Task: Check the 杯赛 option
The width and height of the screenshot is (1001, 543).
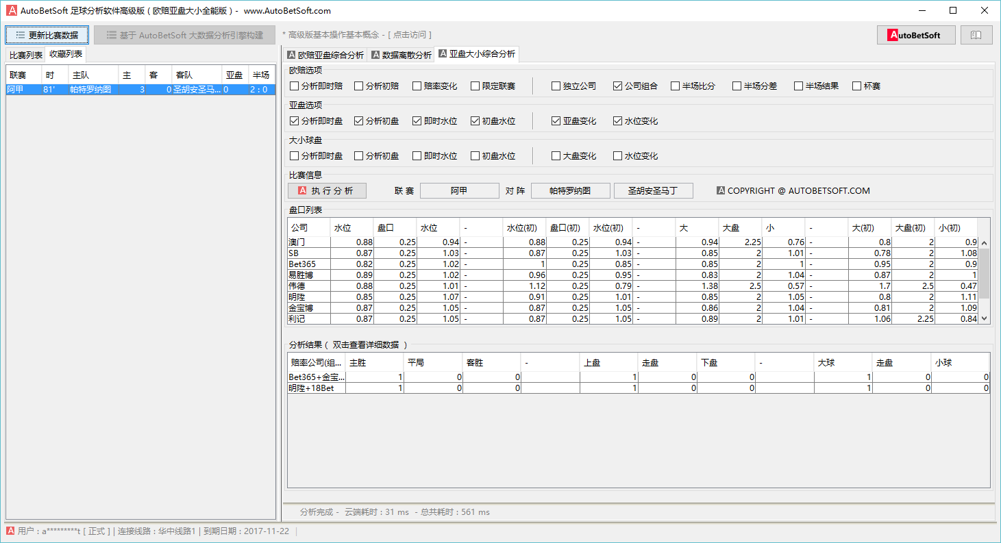Action: pos(856,86)
